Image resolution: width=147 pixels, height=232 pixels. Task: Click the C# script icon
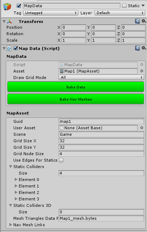coord(9,48)
